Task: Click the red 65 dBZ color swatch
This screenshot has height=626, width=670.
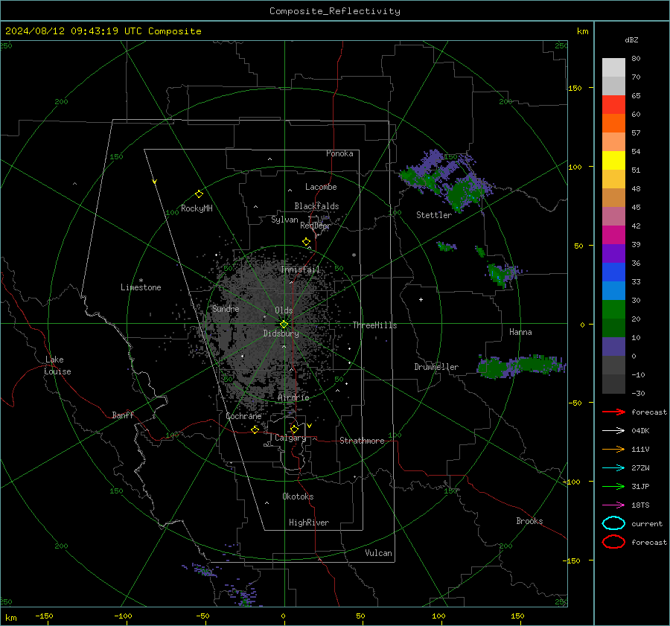Action: point(613,104)
